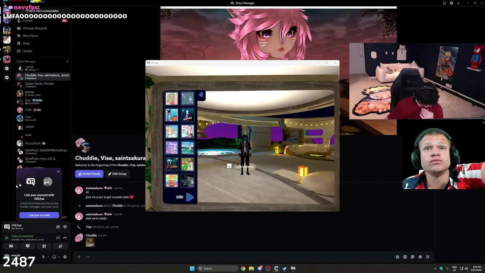Open the arab direct message
Screen dimensions: 485x273
(x=43, y=135)
